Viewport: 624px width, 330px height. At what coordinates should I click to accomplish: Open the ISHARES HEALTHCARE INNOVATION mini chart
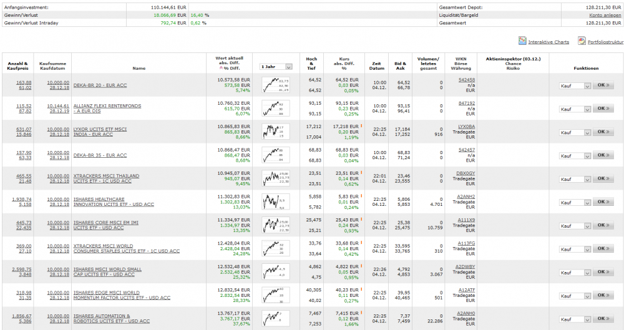pyautogui.click(x=276, y=202)
